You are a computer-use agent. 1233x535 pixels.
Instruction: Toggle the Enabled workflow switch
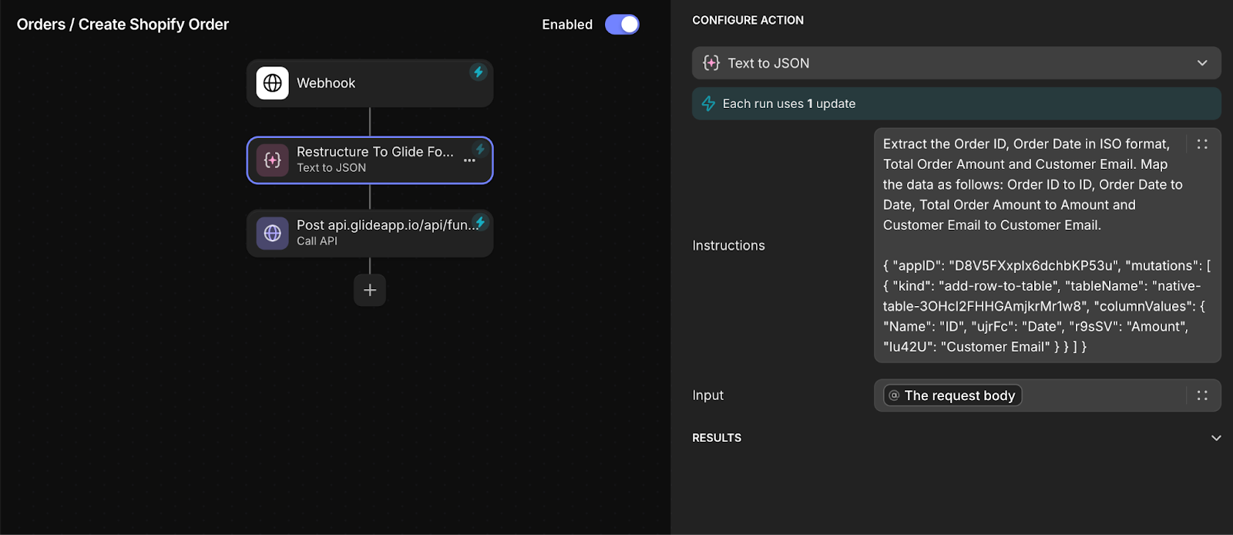622,25
